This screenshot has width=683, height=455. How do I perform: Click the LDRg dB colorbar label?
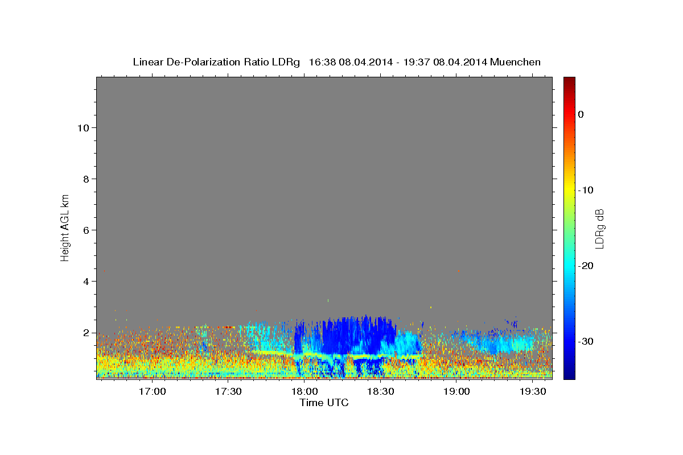(600, 228)
